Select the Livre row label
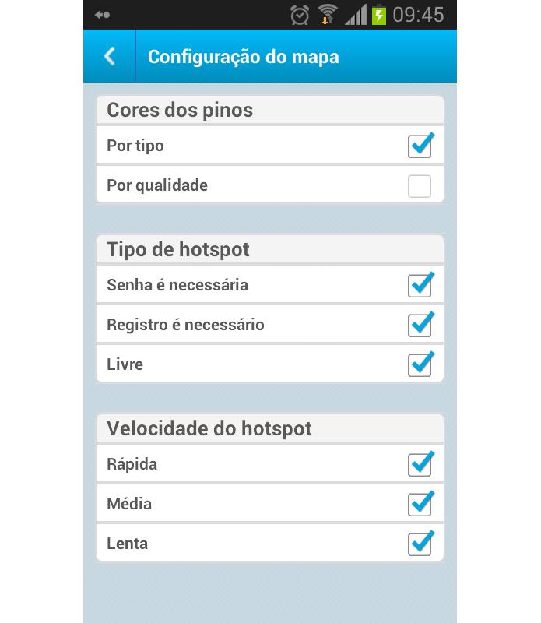The width and height of the screenshot is (541, 623). [125, 364]
